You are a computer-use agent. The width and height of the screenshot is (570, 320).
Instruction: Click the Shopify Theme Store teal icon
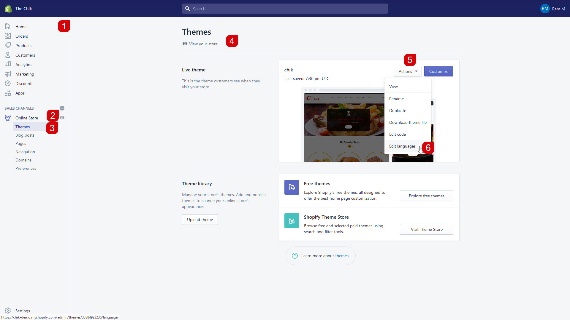(x=292, y=221)
